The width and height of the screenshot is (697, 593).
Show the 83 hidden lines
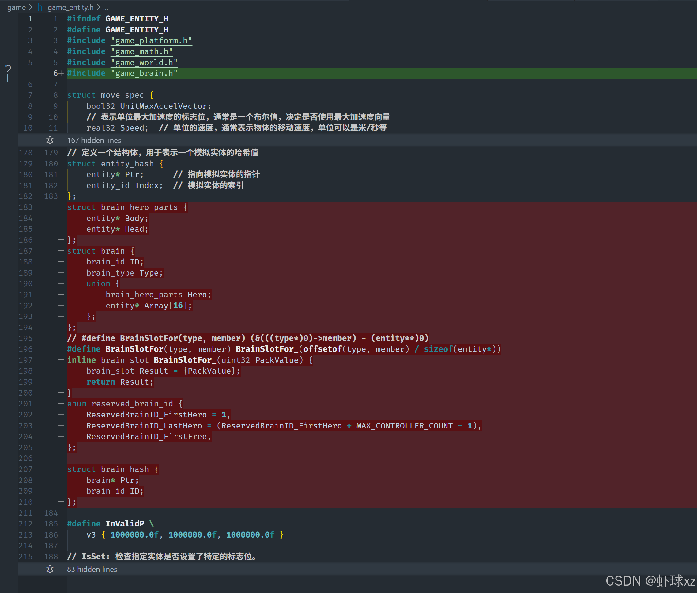click(x=92, y=569)
